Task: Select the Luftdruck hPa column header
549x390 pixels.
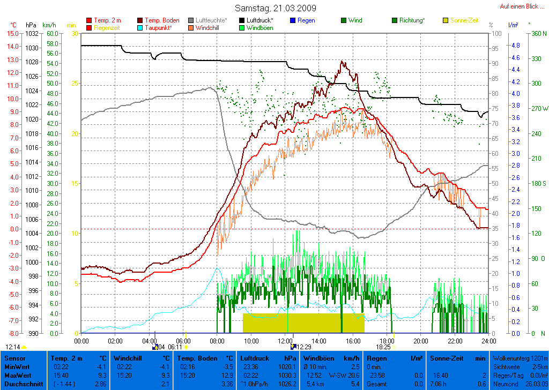Action: [268, 358]
